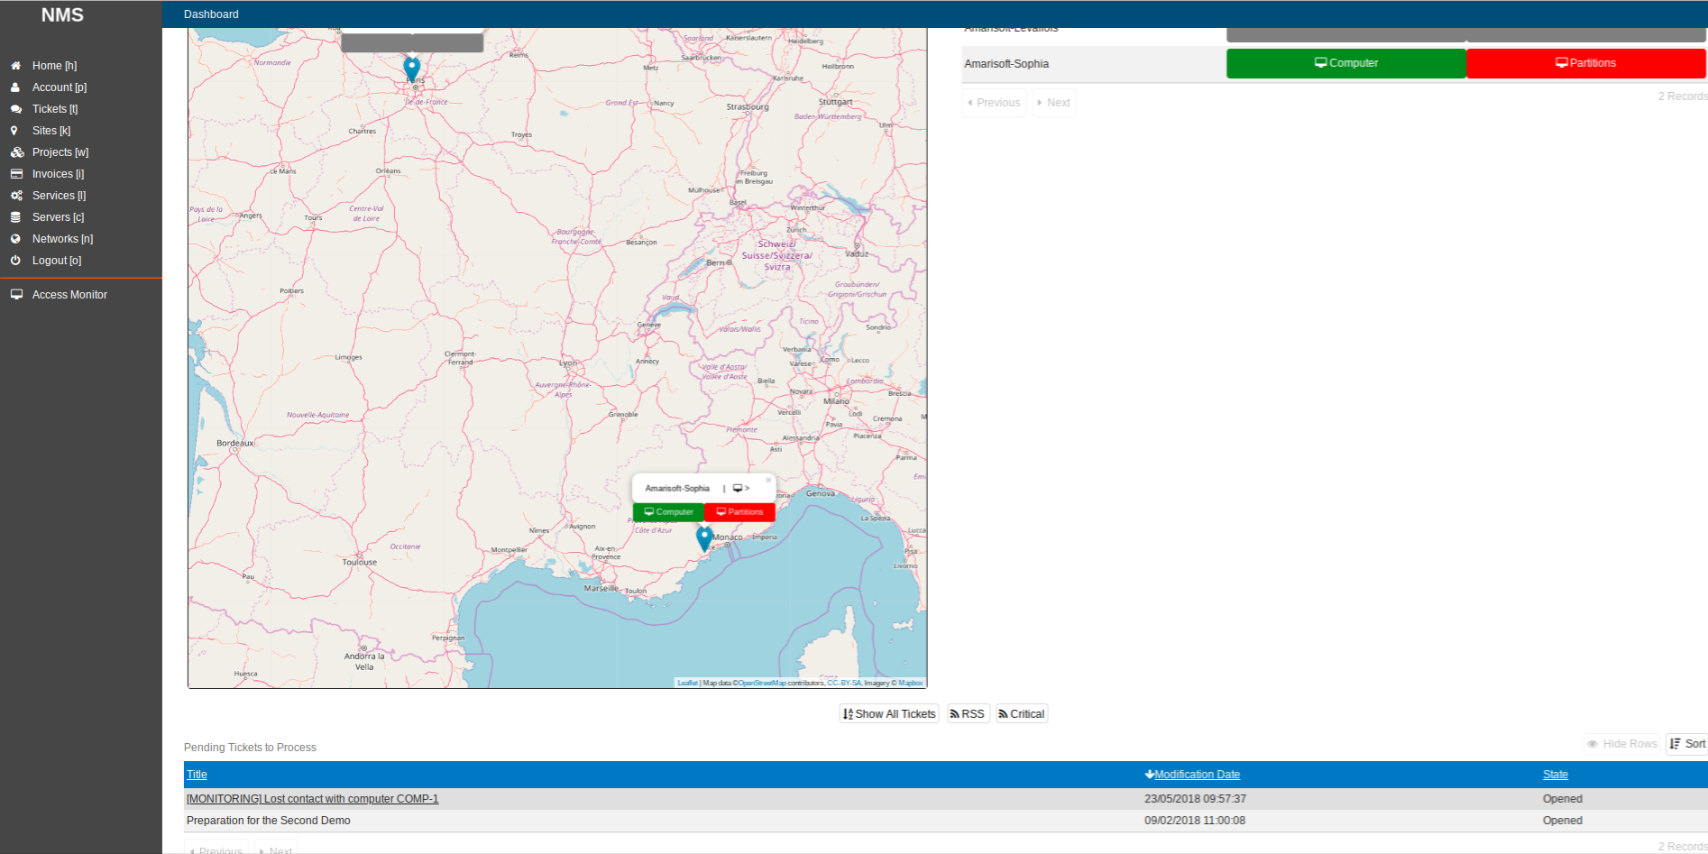
Task: Sort tickets by State column
Action: pos(1556,775)
